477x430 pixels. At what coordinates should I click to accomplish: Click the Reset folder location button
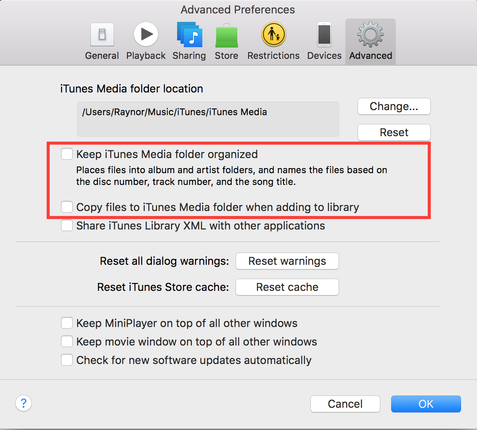point(394,132)
